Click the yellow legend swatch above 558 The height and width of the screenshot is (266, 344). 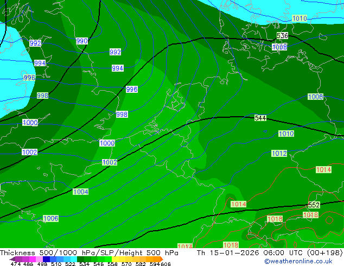(x=115, y=259)
